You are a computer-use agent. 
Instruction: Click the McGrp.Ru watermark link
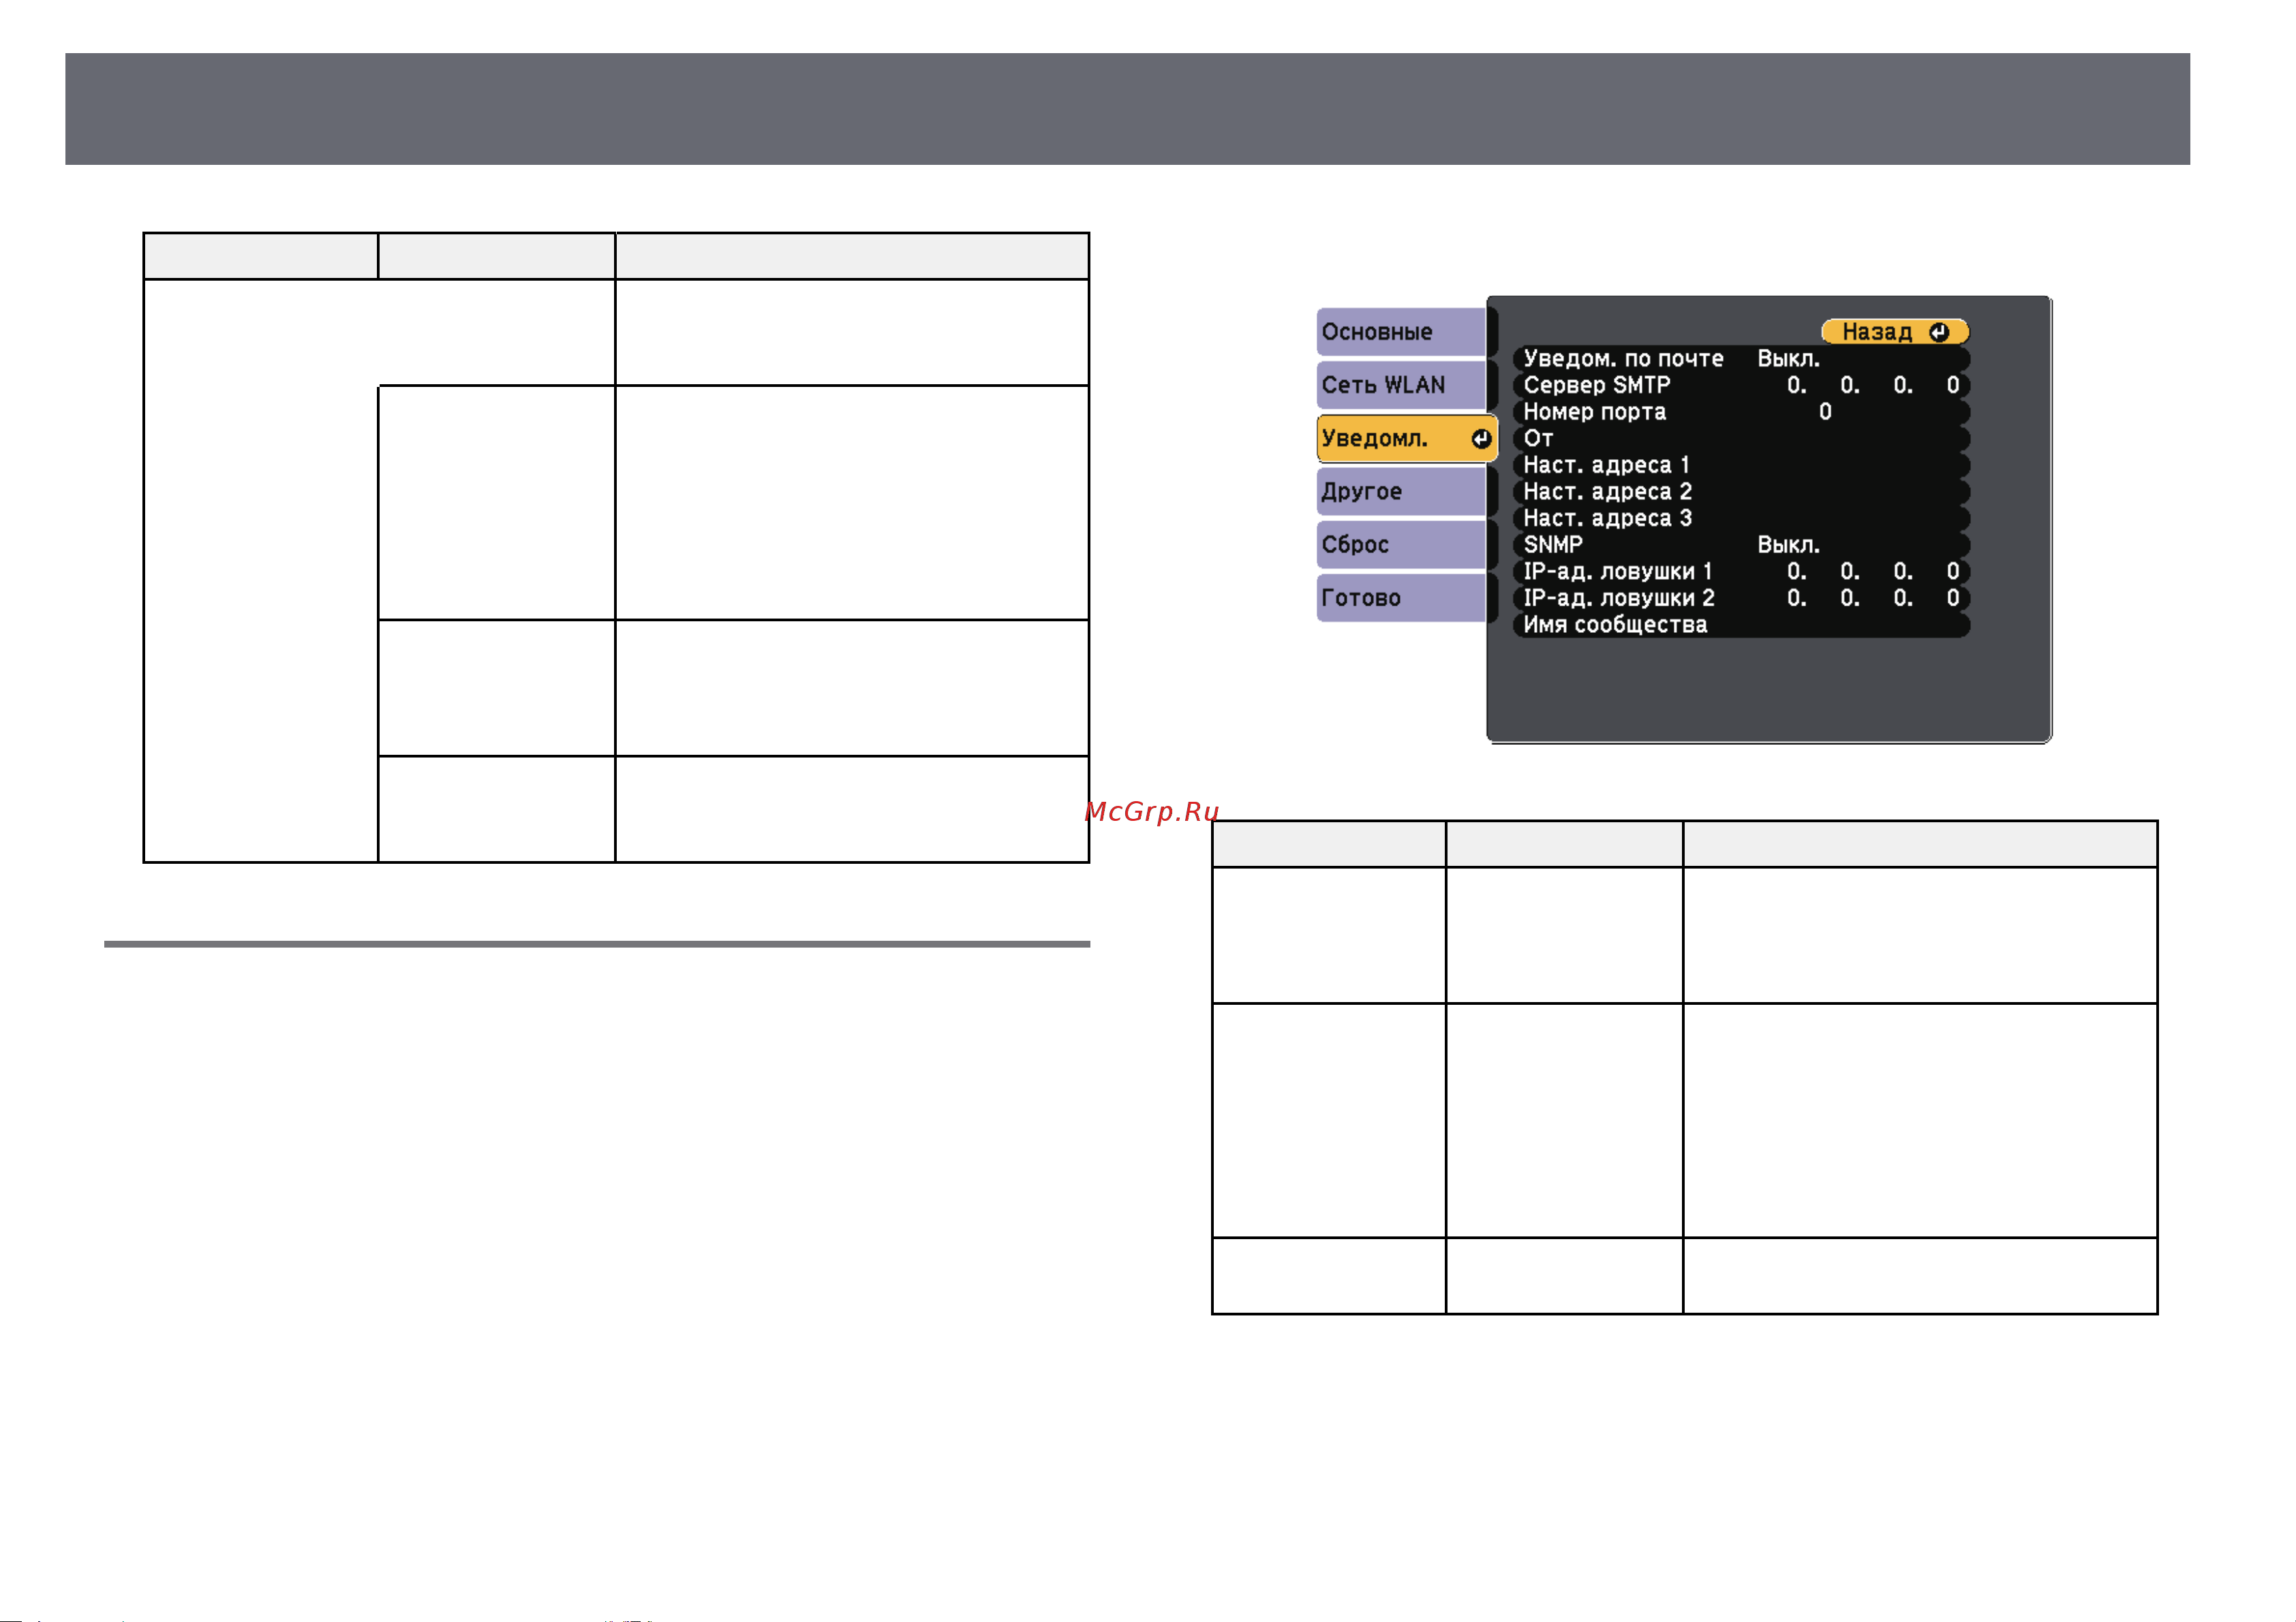coord(1152,811)
